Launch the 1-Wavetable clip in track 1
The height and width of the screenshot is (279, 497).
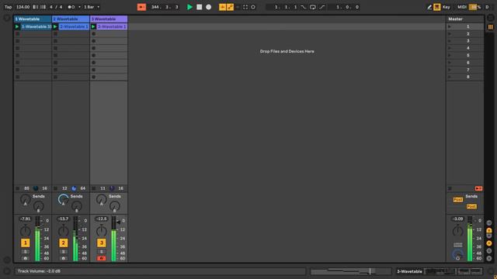17,26
